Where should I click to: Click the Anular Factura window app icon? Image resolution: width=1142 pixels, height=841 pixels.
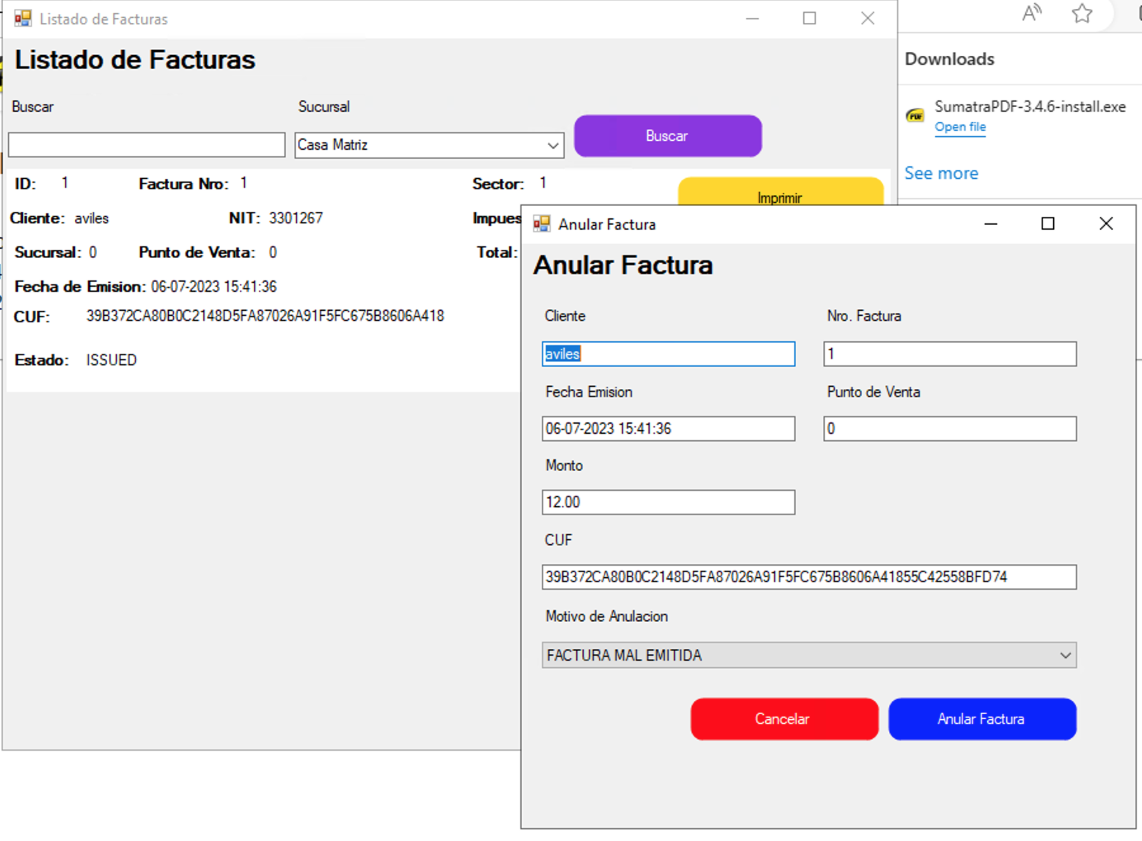541,224
